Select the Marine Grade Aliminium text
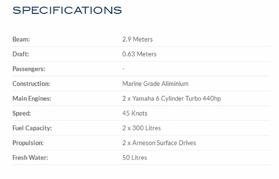 point(155,84)
